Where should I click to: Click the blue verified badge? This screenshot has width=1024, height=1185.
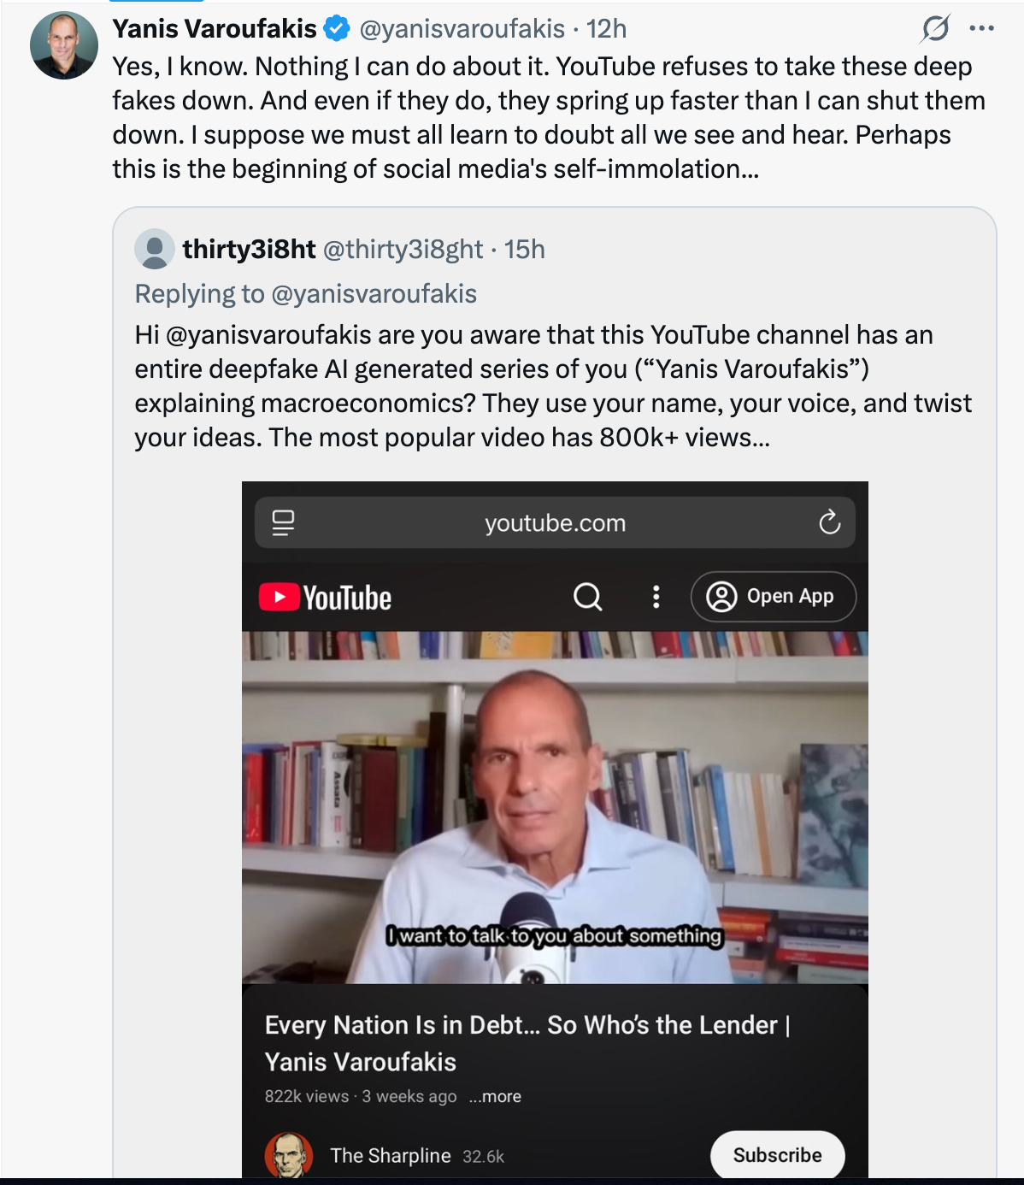coord(338,29)
